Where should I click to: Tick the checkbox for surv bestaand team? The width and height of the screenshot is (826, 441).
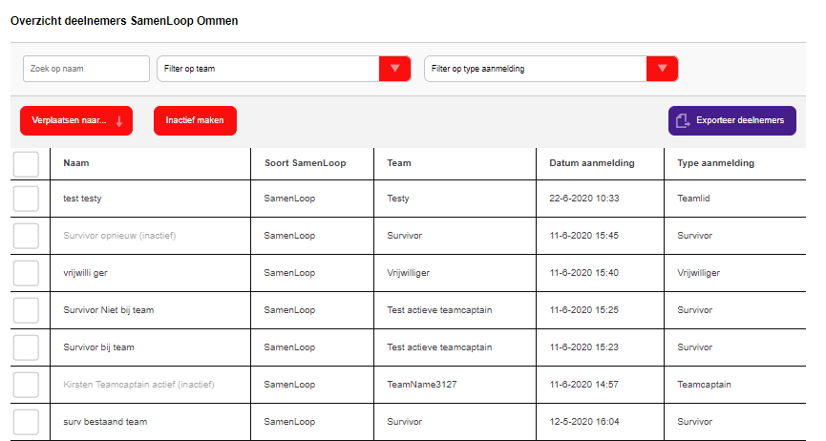coord(26,422)
